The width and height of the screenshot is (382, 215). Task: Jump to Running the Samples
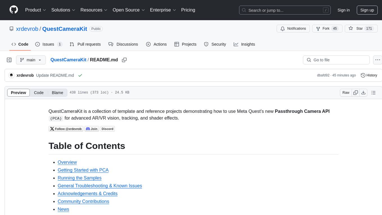pos(79,178)
